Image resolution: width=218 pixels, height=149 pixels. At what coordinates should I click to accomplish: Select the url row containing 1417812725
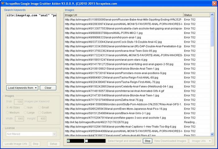[137, 64]
